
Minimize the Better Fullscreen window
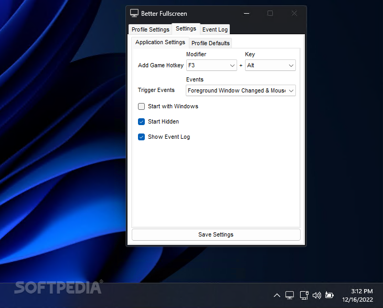pyautogui.click(x=247, y=13)
